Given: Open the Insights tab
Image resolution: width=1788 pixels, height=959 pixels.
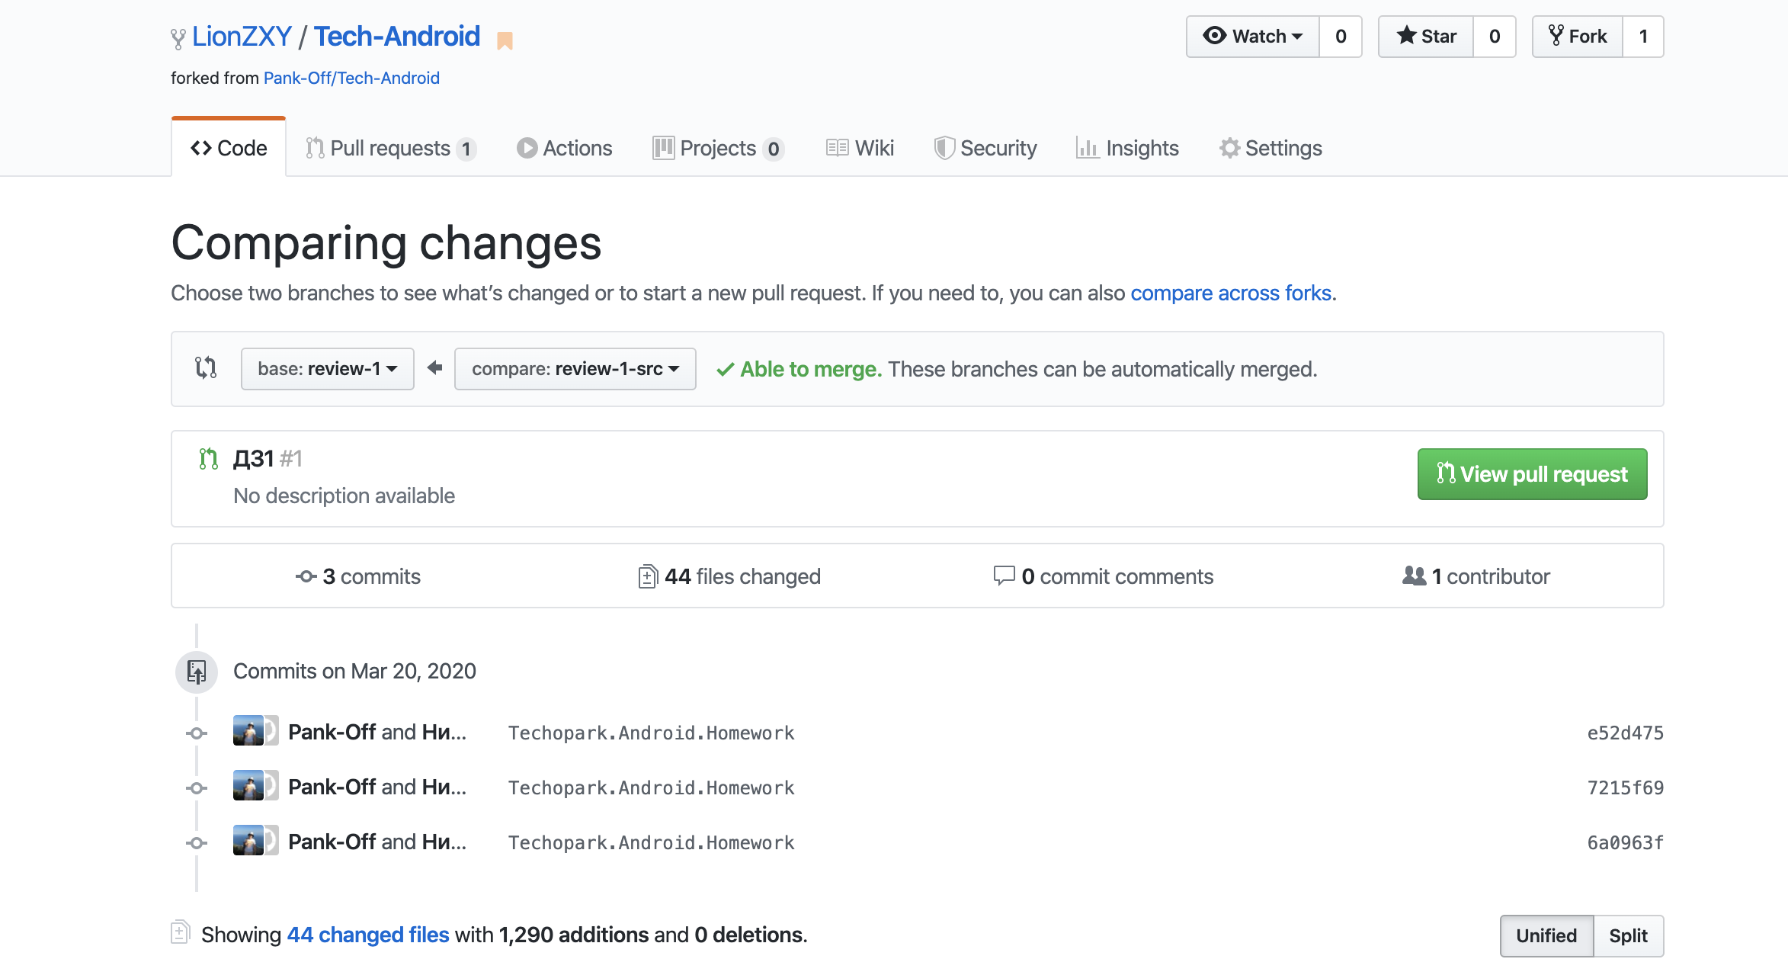Looking at the screenshot, I should (1128, 148).
